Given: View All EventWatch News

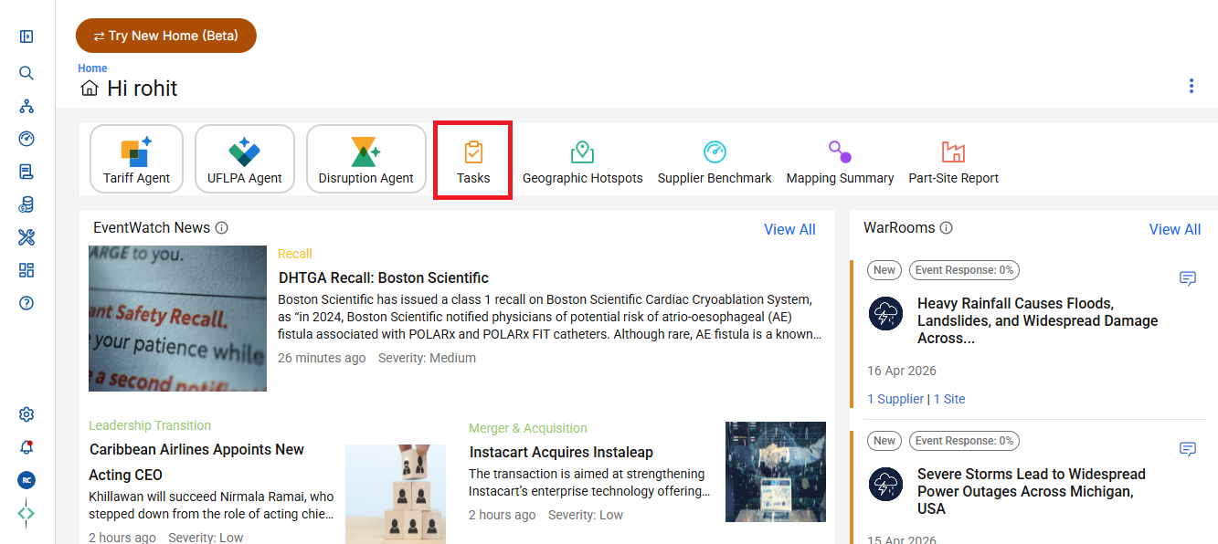Looking at the screenshot, I should [789, 229].
